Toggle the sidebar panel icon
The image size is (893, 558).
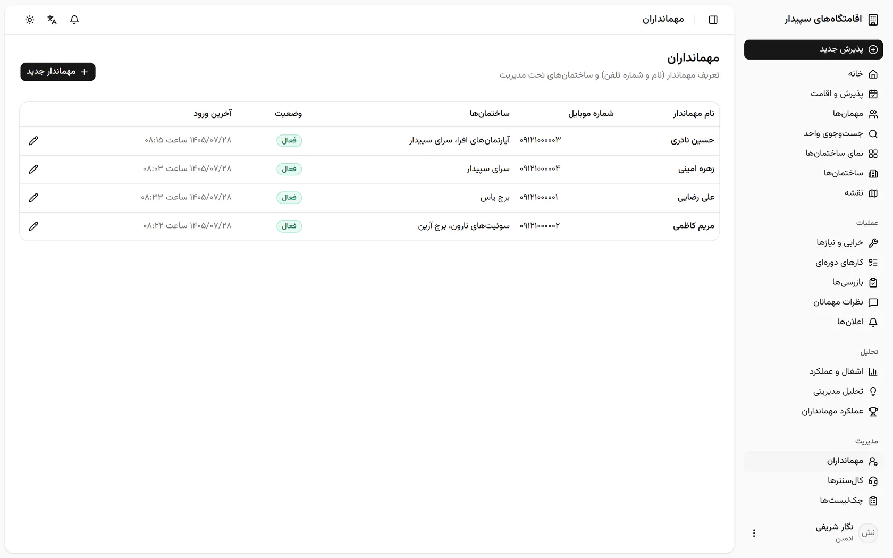(x=713, y=20)
